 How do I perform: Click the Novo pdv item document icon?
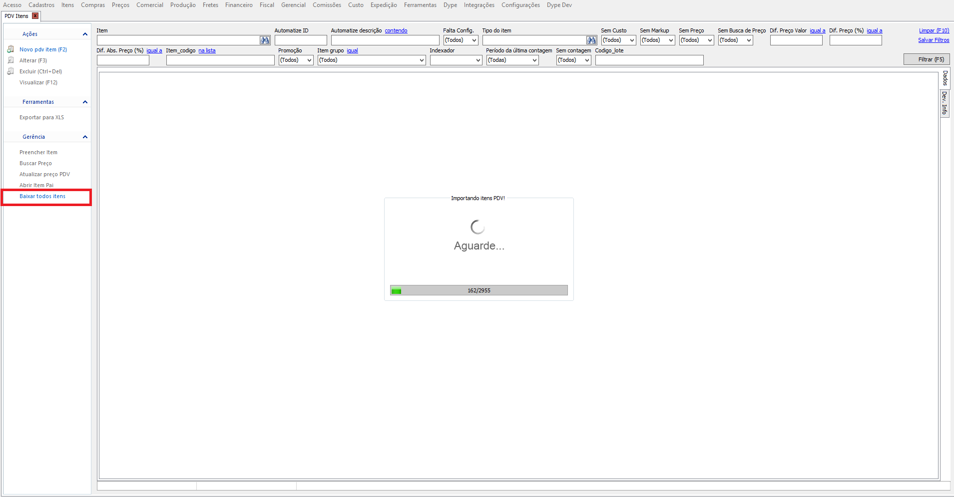coord(10,49)
